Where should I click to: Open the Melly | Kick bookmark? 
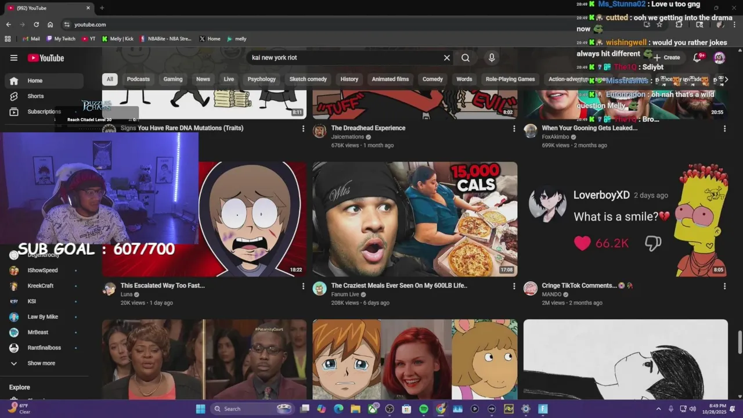(117, 39)
